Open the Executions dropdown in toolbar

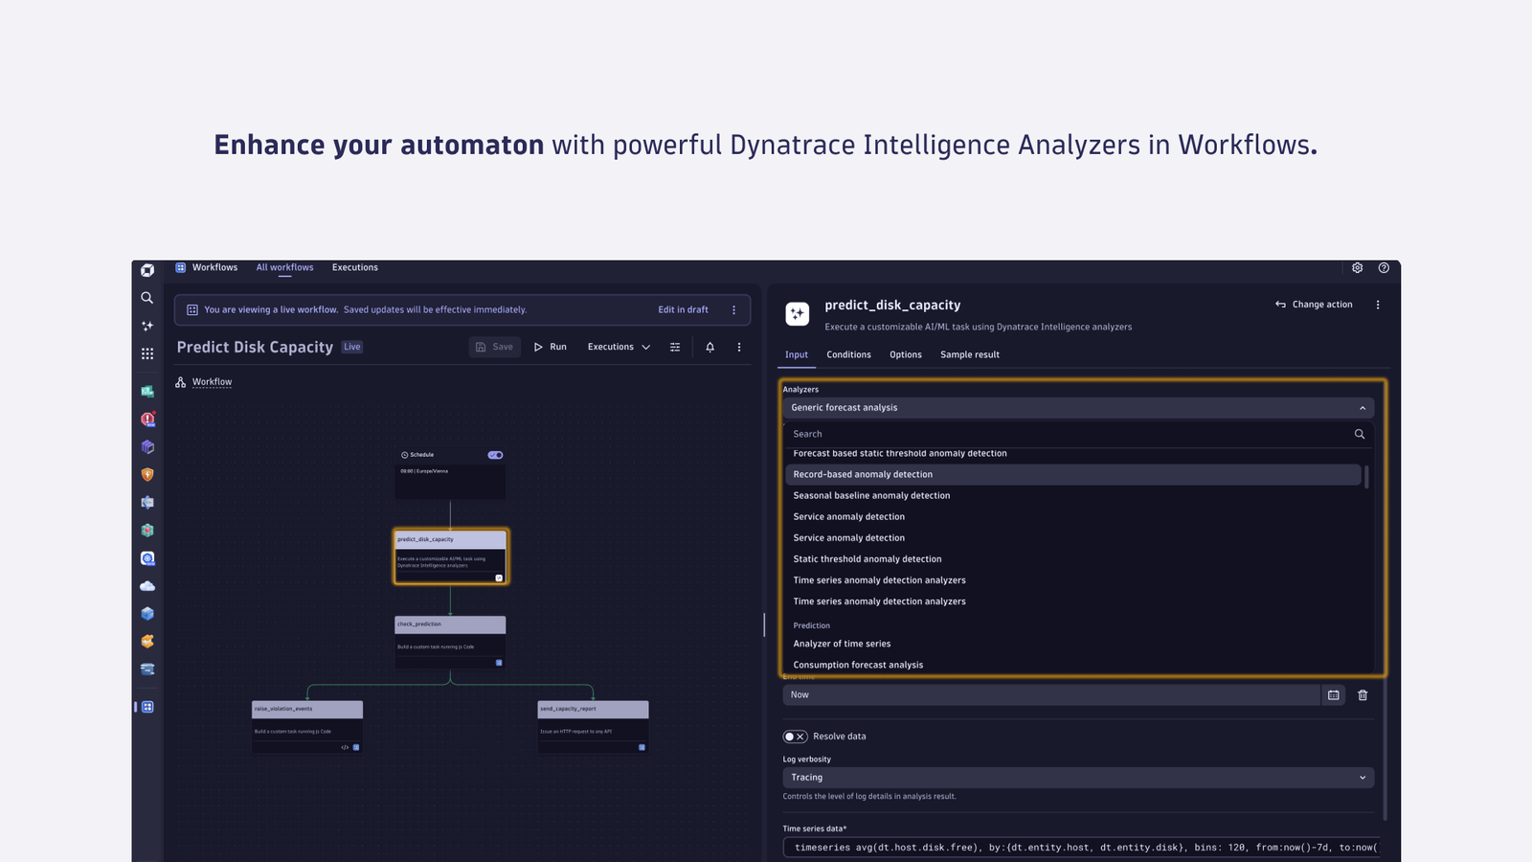tap(619, 347)
